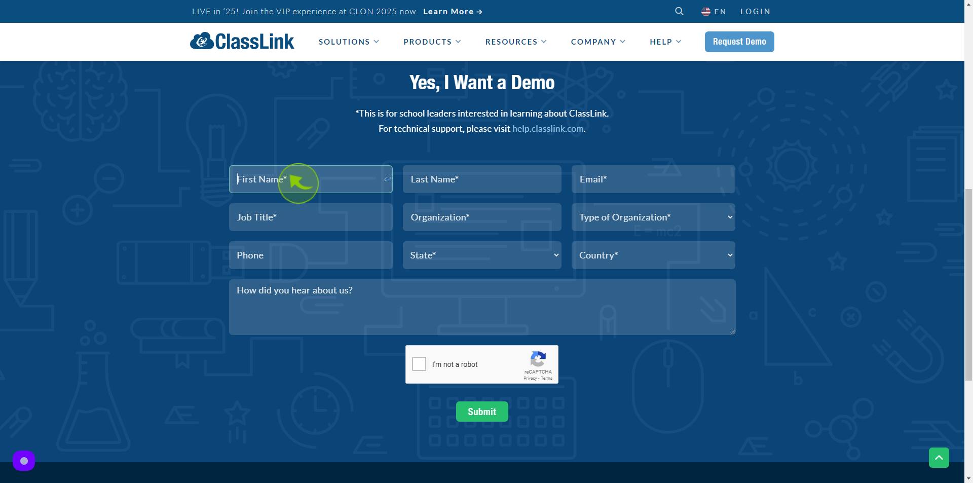Expand the Solutions menu
This screenshot has height=483, width=973.
(x=349, y=42)
